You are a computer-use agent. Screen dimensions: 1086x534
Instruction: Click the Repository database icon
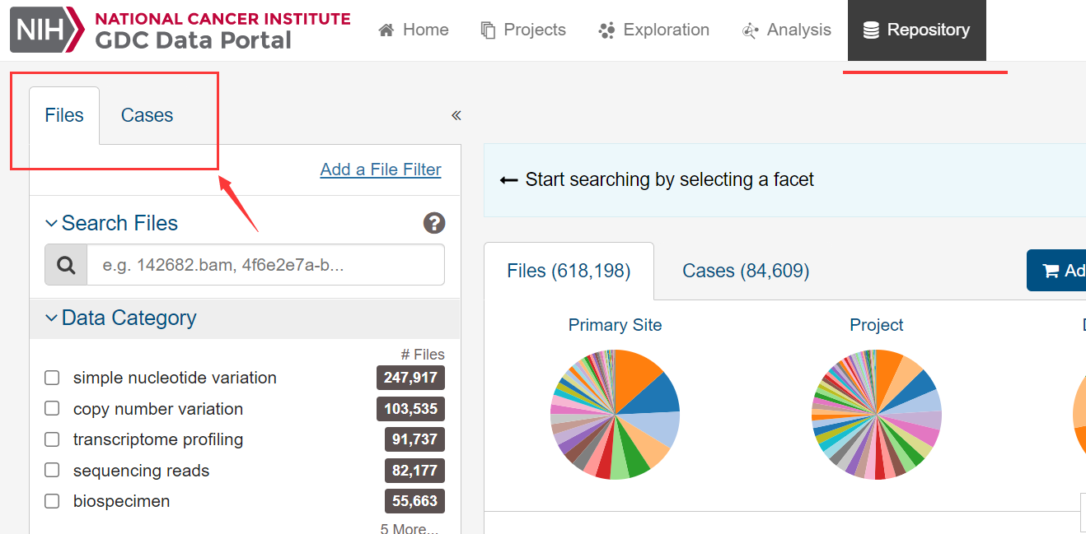point(871,30)
